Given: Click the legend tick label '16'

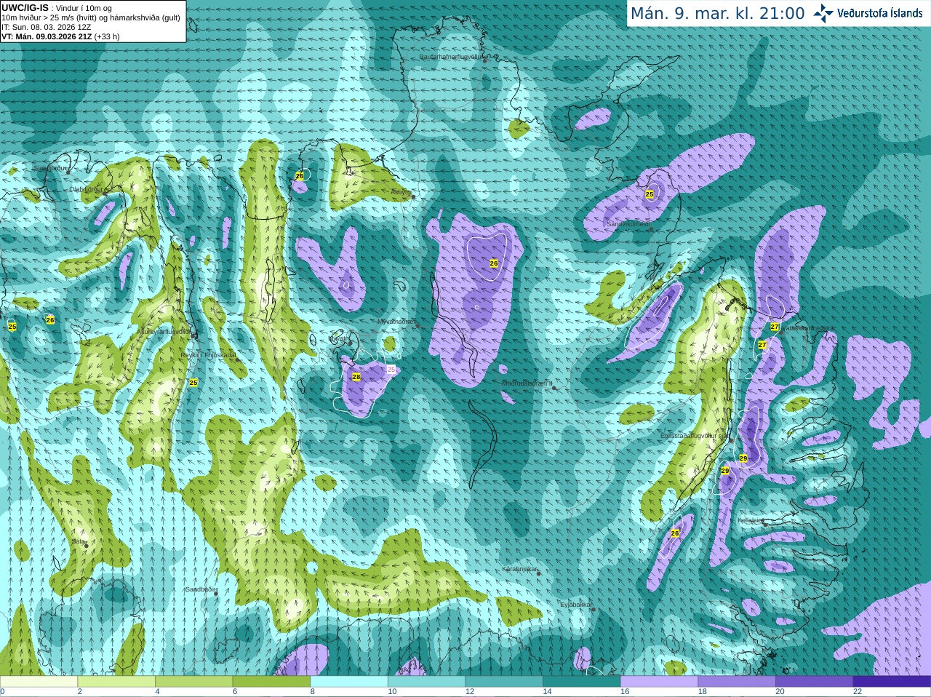Looking at the screenshot, I should 625,692.
